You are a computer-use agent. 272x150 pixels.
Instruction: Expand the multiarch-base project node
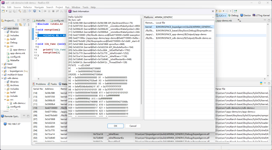coord(2,75)
